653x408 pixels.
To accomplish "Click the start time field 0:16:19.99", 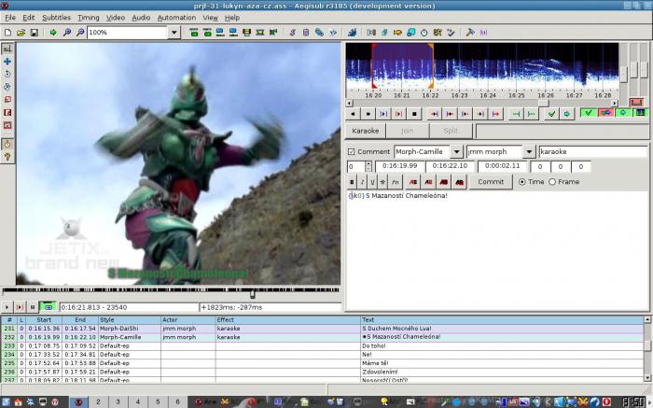I will tap(400, 166).
